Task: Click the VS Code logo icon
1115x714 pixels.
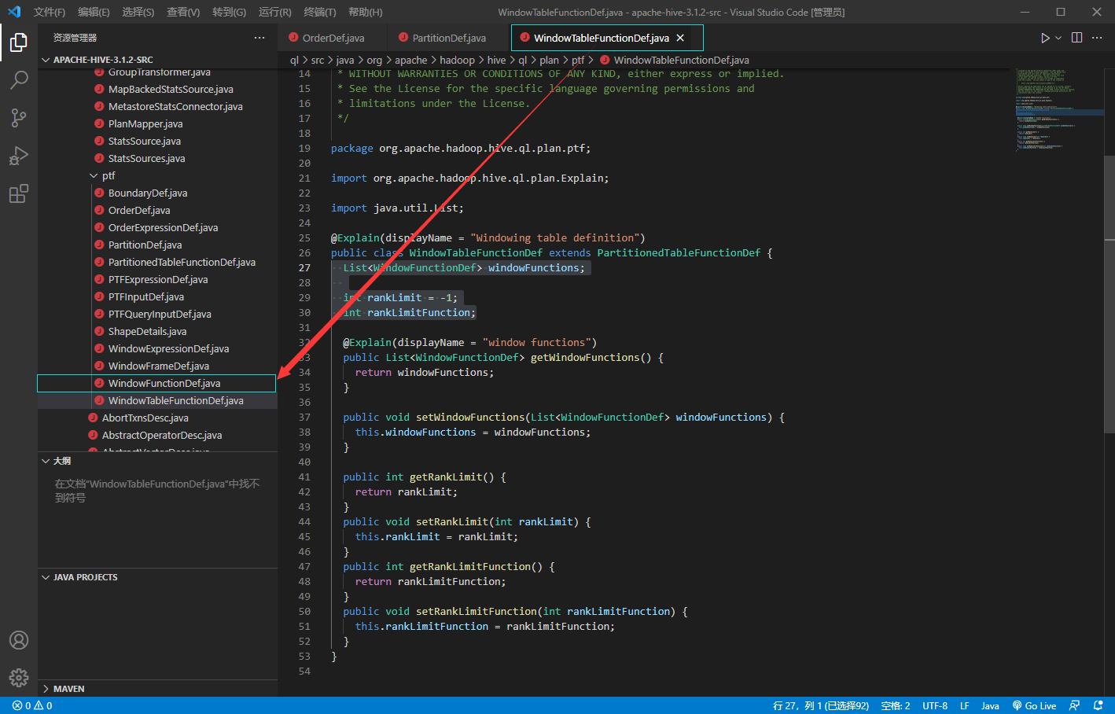Action: [x=14, y=12]
